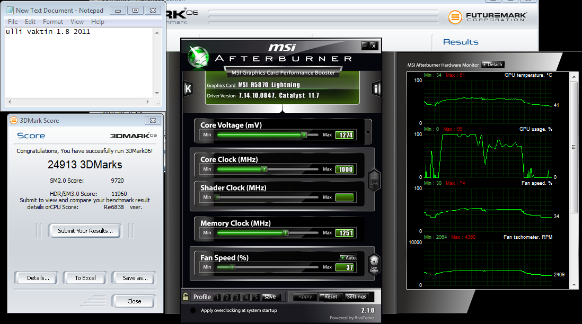582x324 pixels.
Task: Click the Core Clock slider handle
Action: [264, 169]
